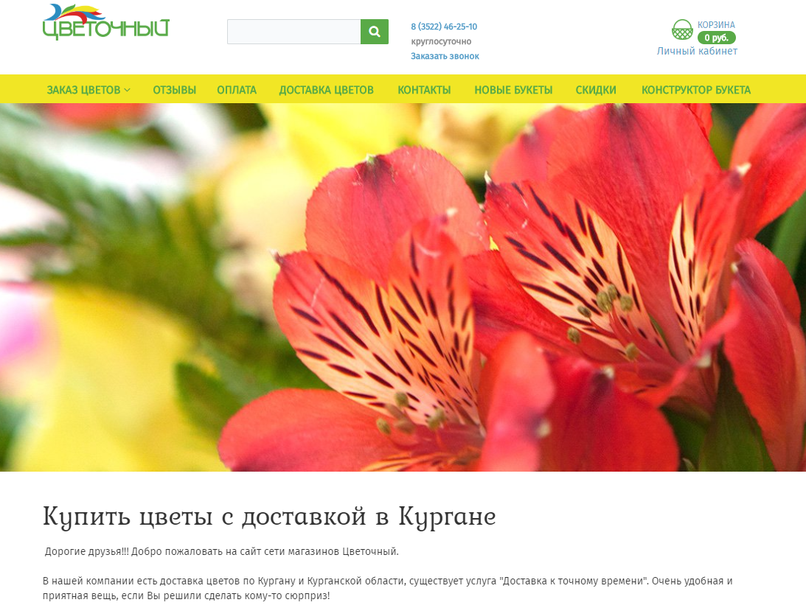Click the Цветочный logo

pos(106,22)
